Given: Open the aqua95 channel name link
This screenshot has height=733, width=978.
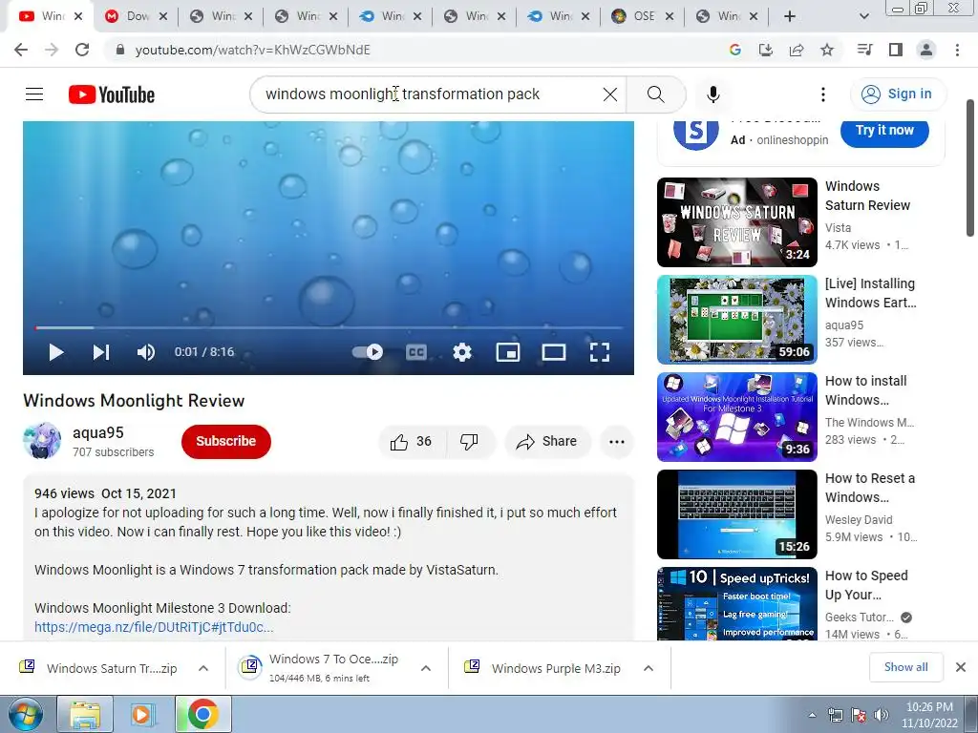Looking at the screenshot, I should (98, 432).
